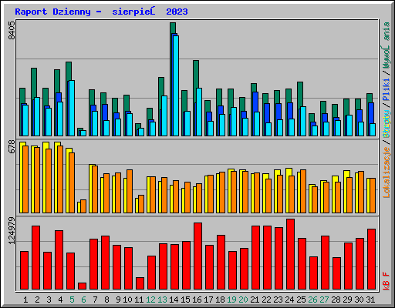
Task: Select the red kB bar for day 31
Action: coord(371,259)
